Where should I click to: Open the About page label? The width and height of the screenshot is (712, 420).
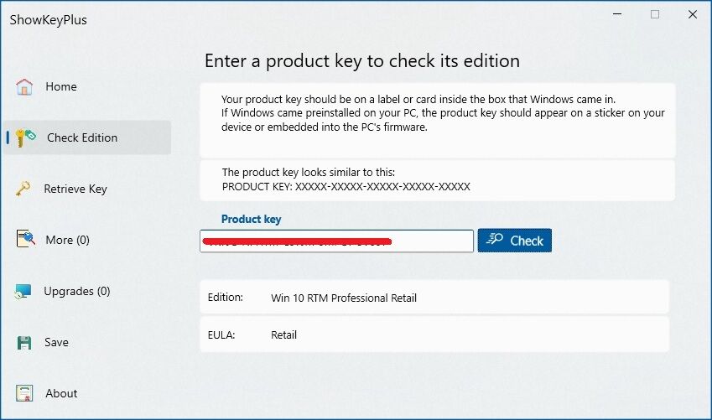(61, 393)
